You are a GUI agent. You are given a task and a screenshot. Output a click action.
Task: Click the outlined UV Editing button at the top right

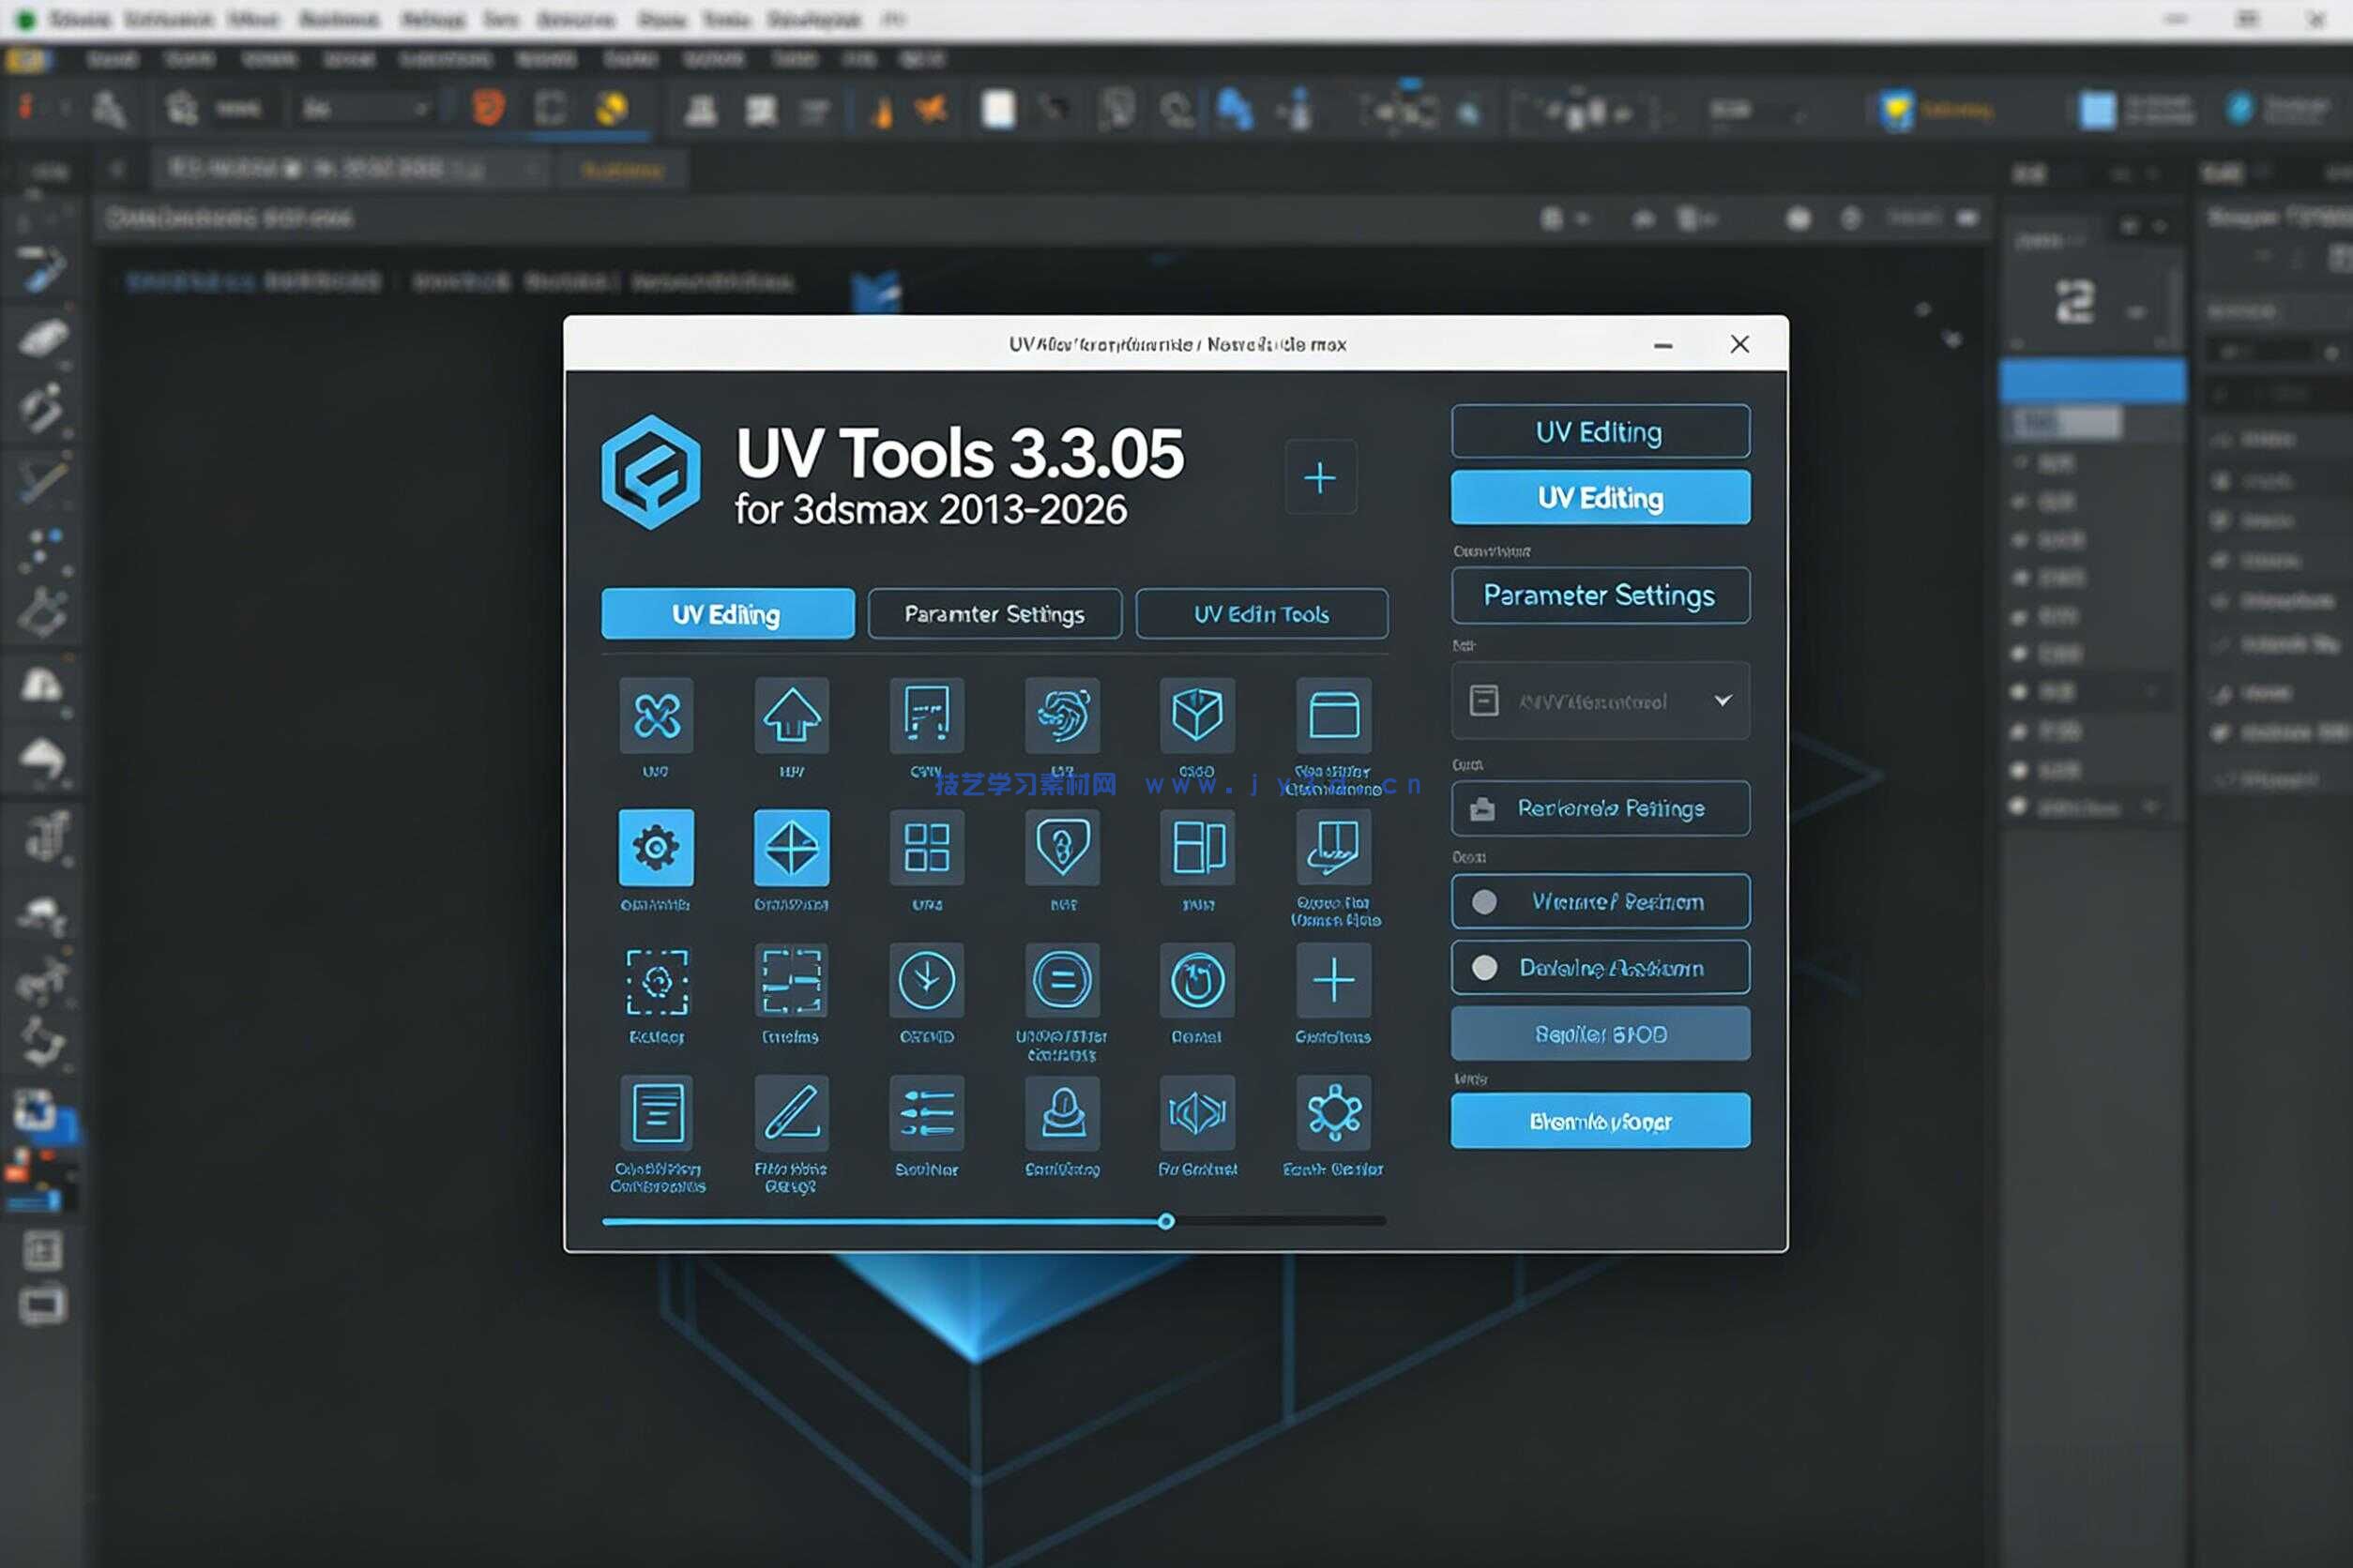pyautogui.click(x=1600, y=432)
